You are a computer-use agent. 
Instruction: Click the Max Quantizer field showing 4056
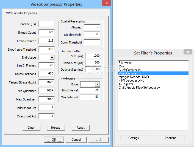coord(47,99)
